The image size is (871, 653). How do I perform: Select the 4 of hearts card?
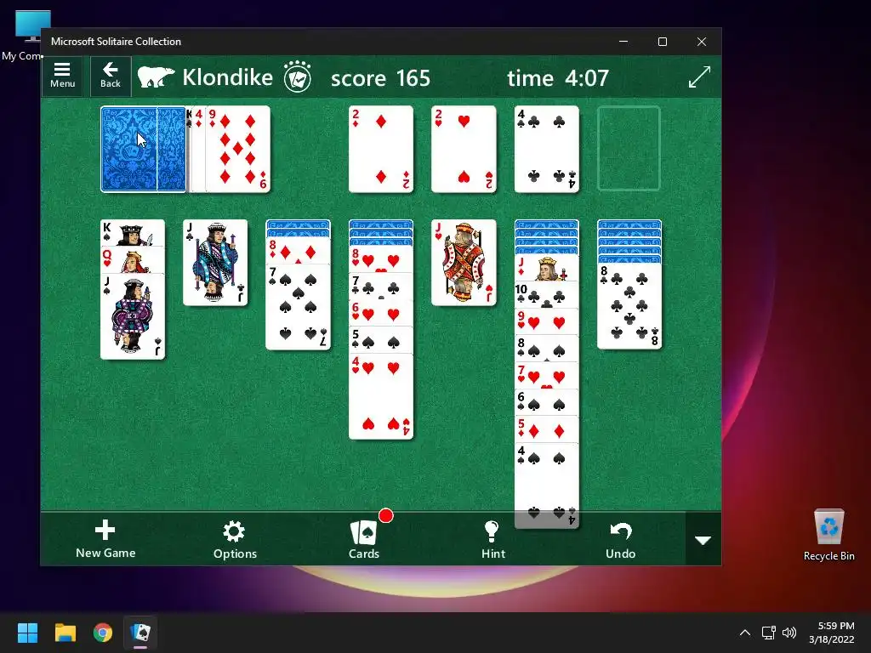click(381, 396)
